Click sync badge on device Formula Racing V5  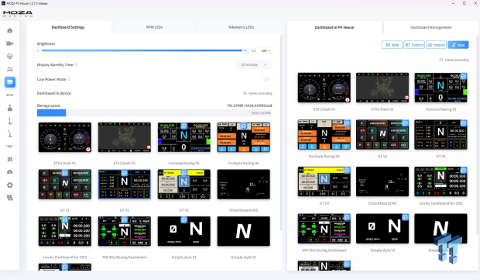[183, 126]
